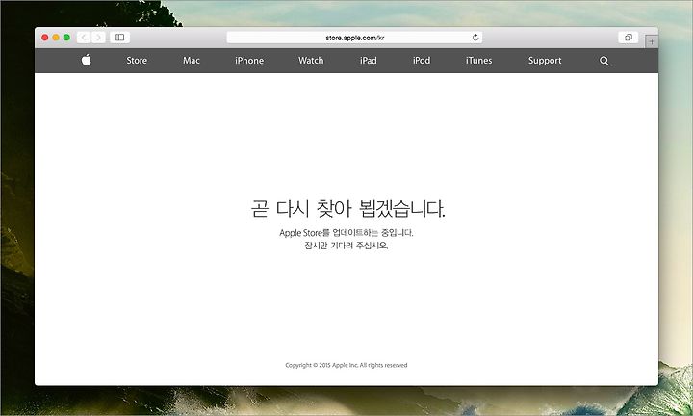The image size is (693, 416).
Task: Select the large Korean headline text
Action: click(347, 209)
